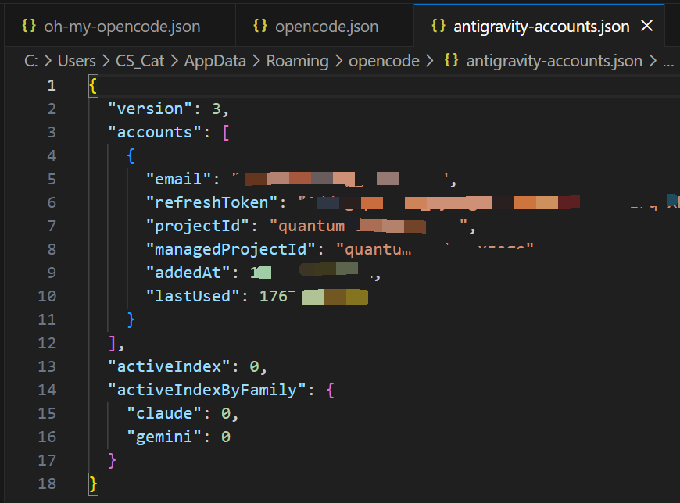
Task: Place cursor on the "accounts" key
Action: [155, 132]
